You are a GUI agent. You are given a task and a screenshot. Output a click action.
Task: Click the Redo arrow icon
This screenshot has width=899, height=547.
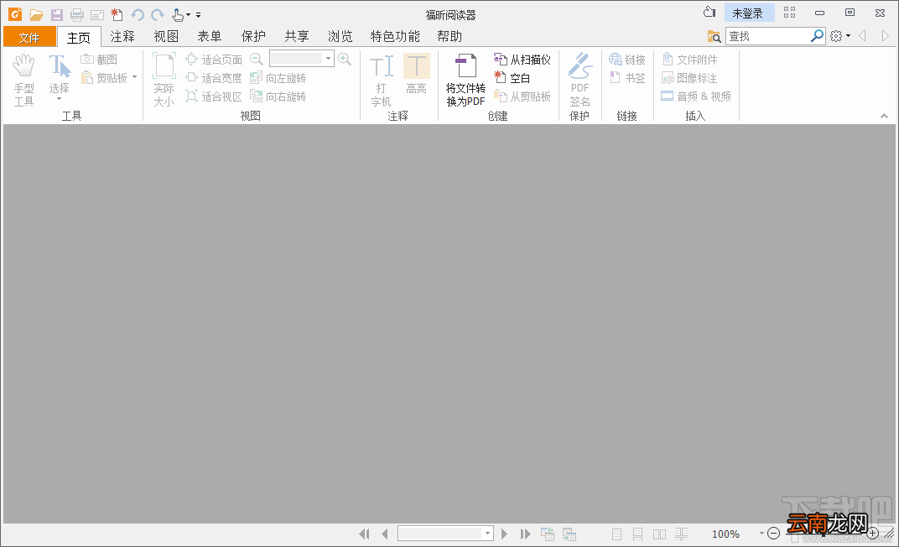click(157, 15)
